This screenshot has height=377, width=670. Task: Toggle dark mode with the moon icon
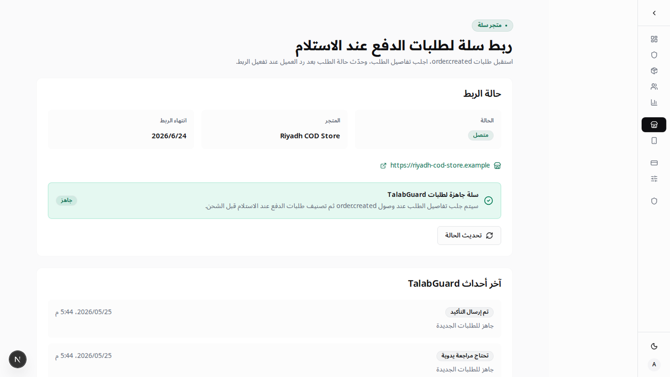(x=654, y=347)
